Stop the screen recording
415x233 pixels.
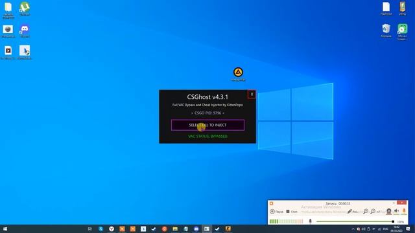click(292, 212)
